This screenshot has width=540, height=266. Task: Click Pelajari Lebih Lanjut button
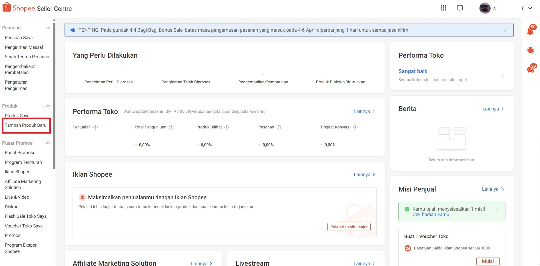[x=348, y=227]
